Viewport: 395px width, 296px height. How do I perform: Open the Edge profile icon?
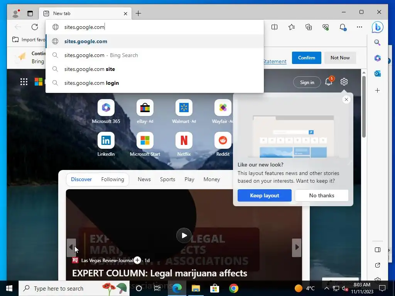[16, 13]
